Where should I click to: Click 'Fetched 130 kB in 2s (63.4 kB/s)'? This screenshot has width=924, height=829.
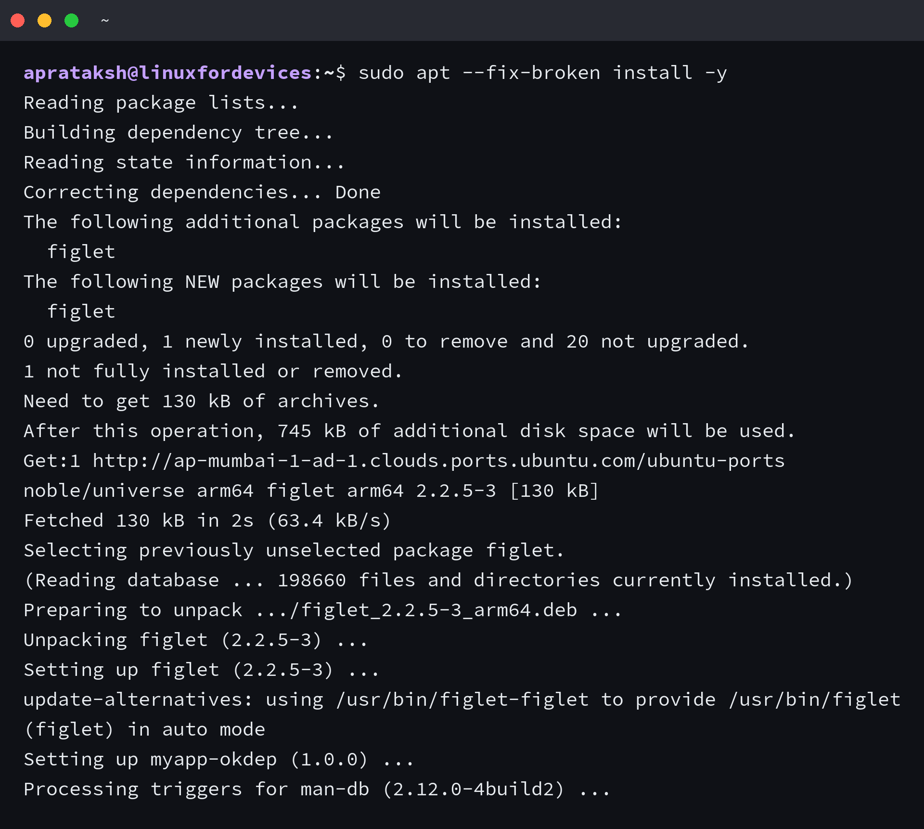[x=207, y=521]
